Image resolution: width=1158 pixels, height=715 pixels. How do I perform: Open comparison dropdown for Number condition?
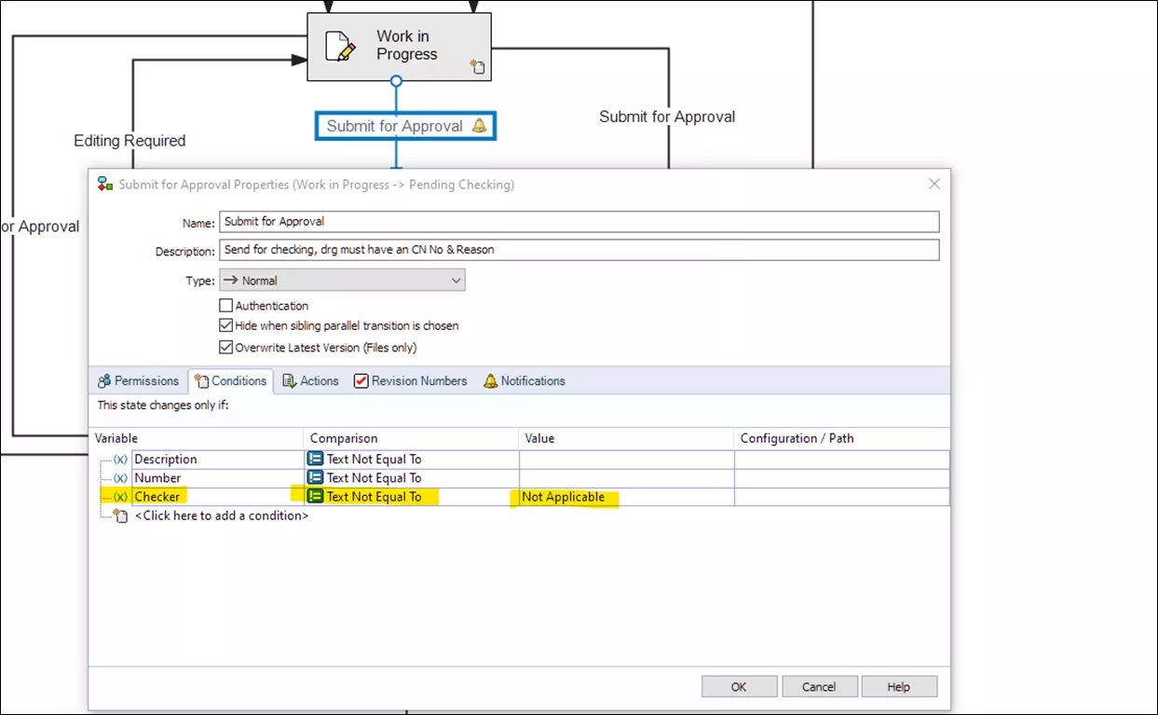pyautogui.click(x=410, y=477)
